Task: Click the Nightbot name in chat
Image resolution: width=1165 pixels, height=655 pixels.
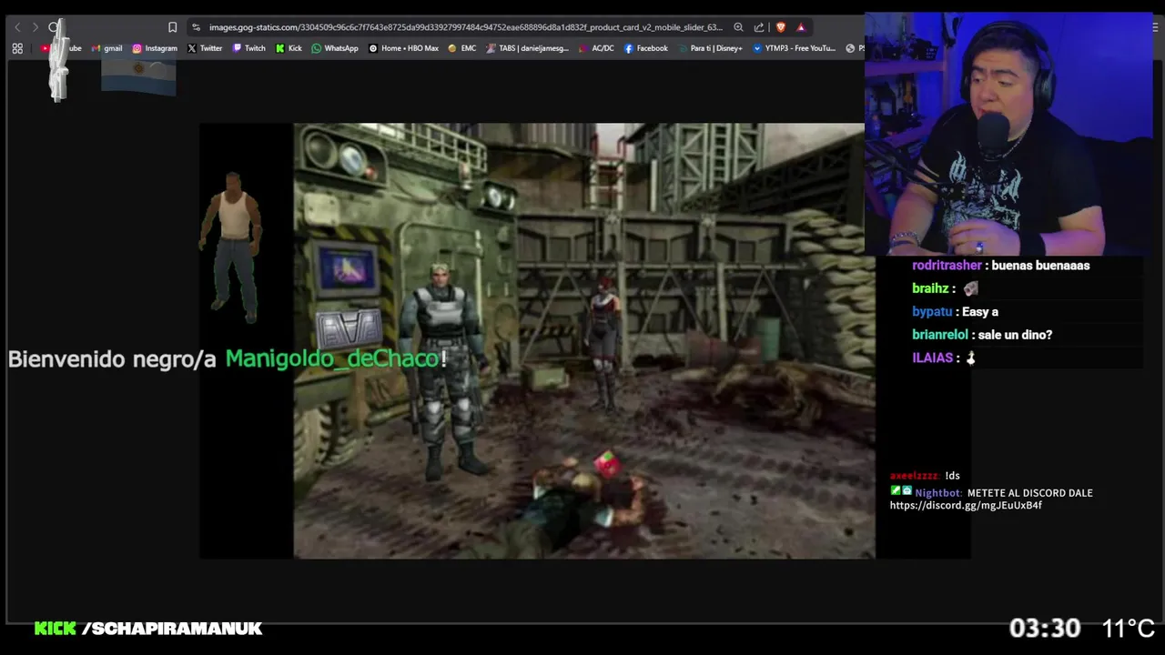Action: click(x=937, y=493)
